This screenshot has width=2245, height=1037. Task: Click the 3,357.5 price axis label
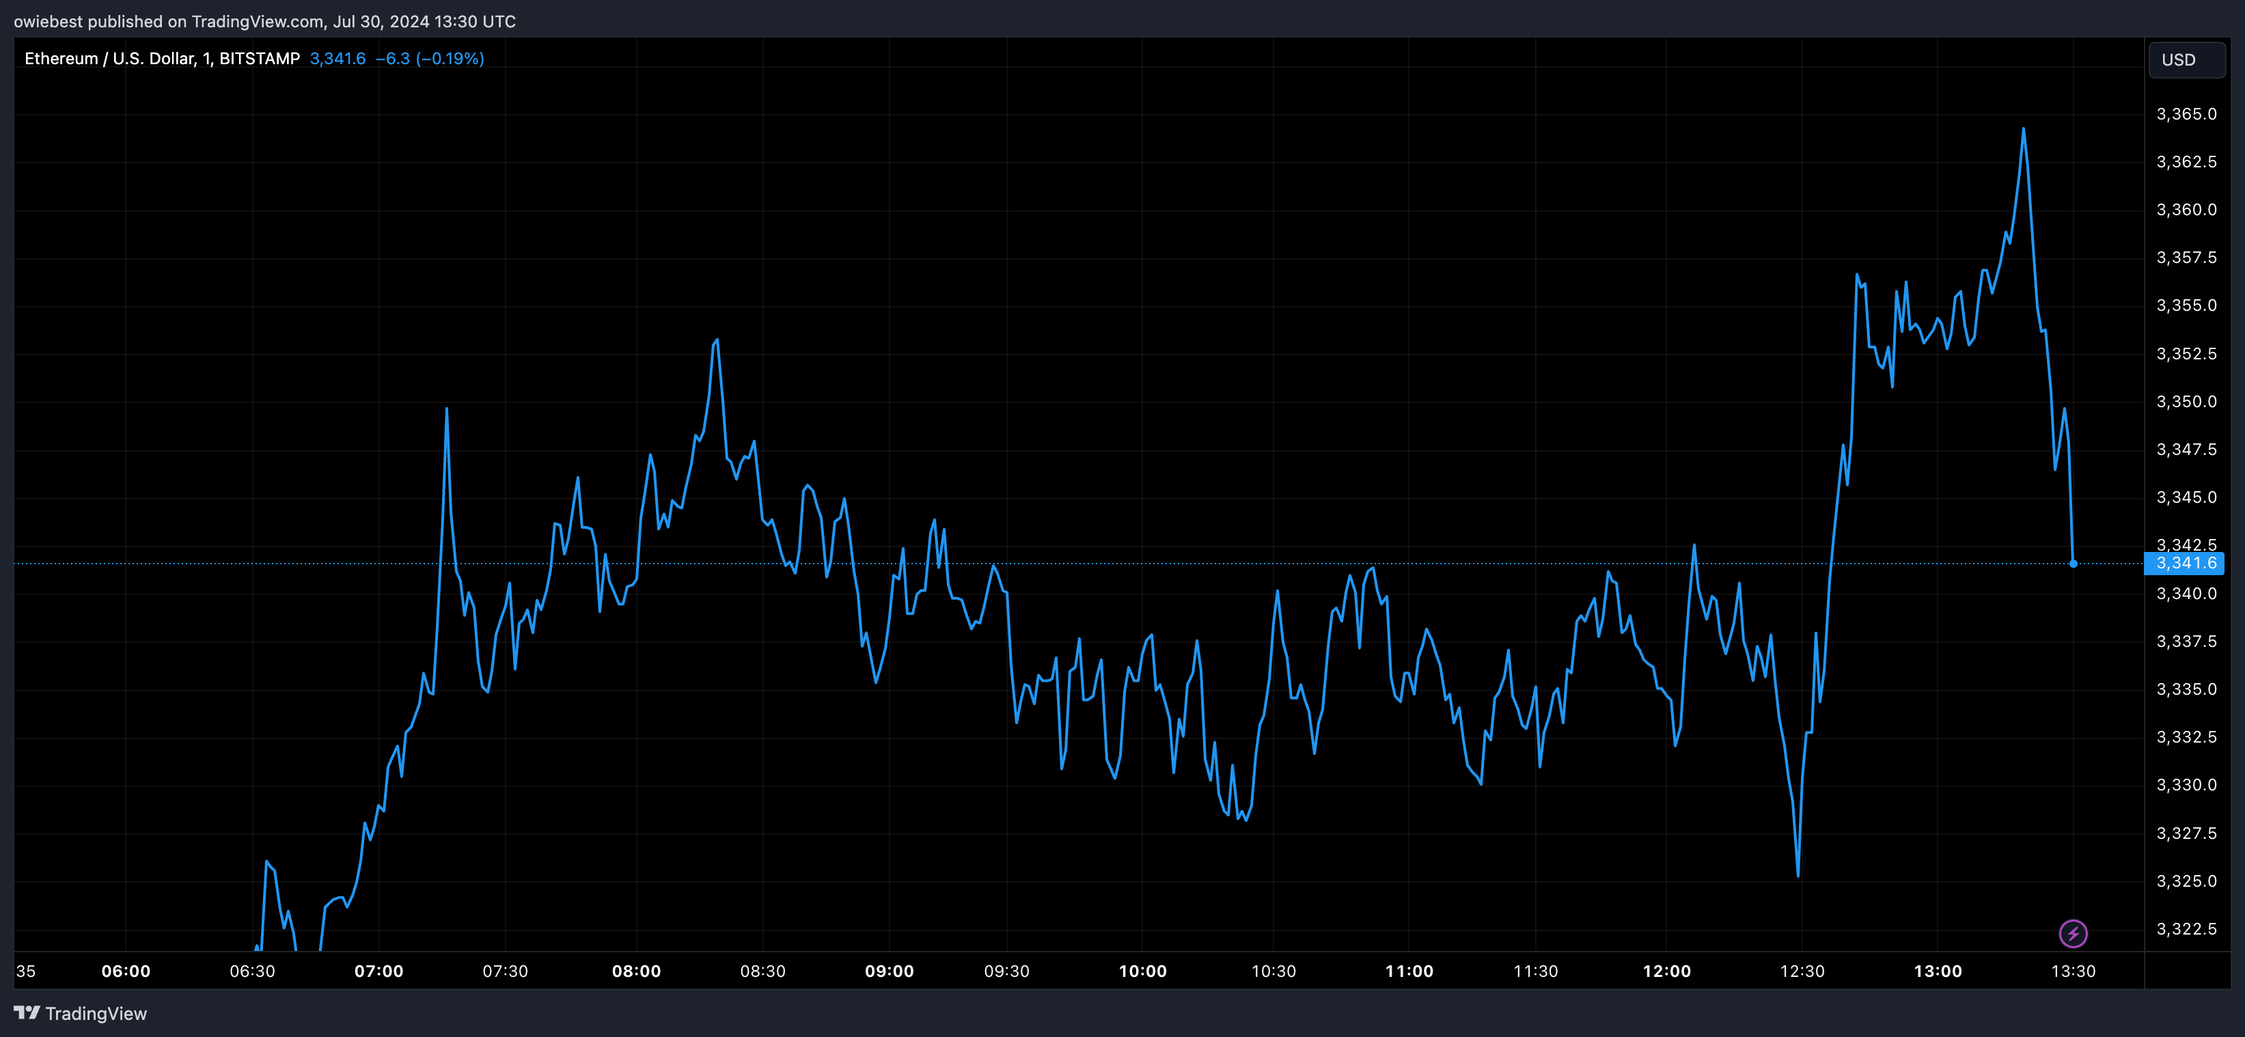pos(2186,258)
